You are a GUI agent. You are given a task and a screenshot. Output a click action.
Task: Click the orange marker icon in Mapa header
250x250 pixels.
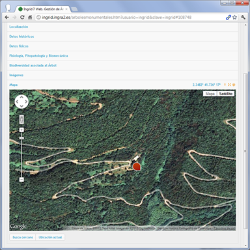[x=234, y=85]
